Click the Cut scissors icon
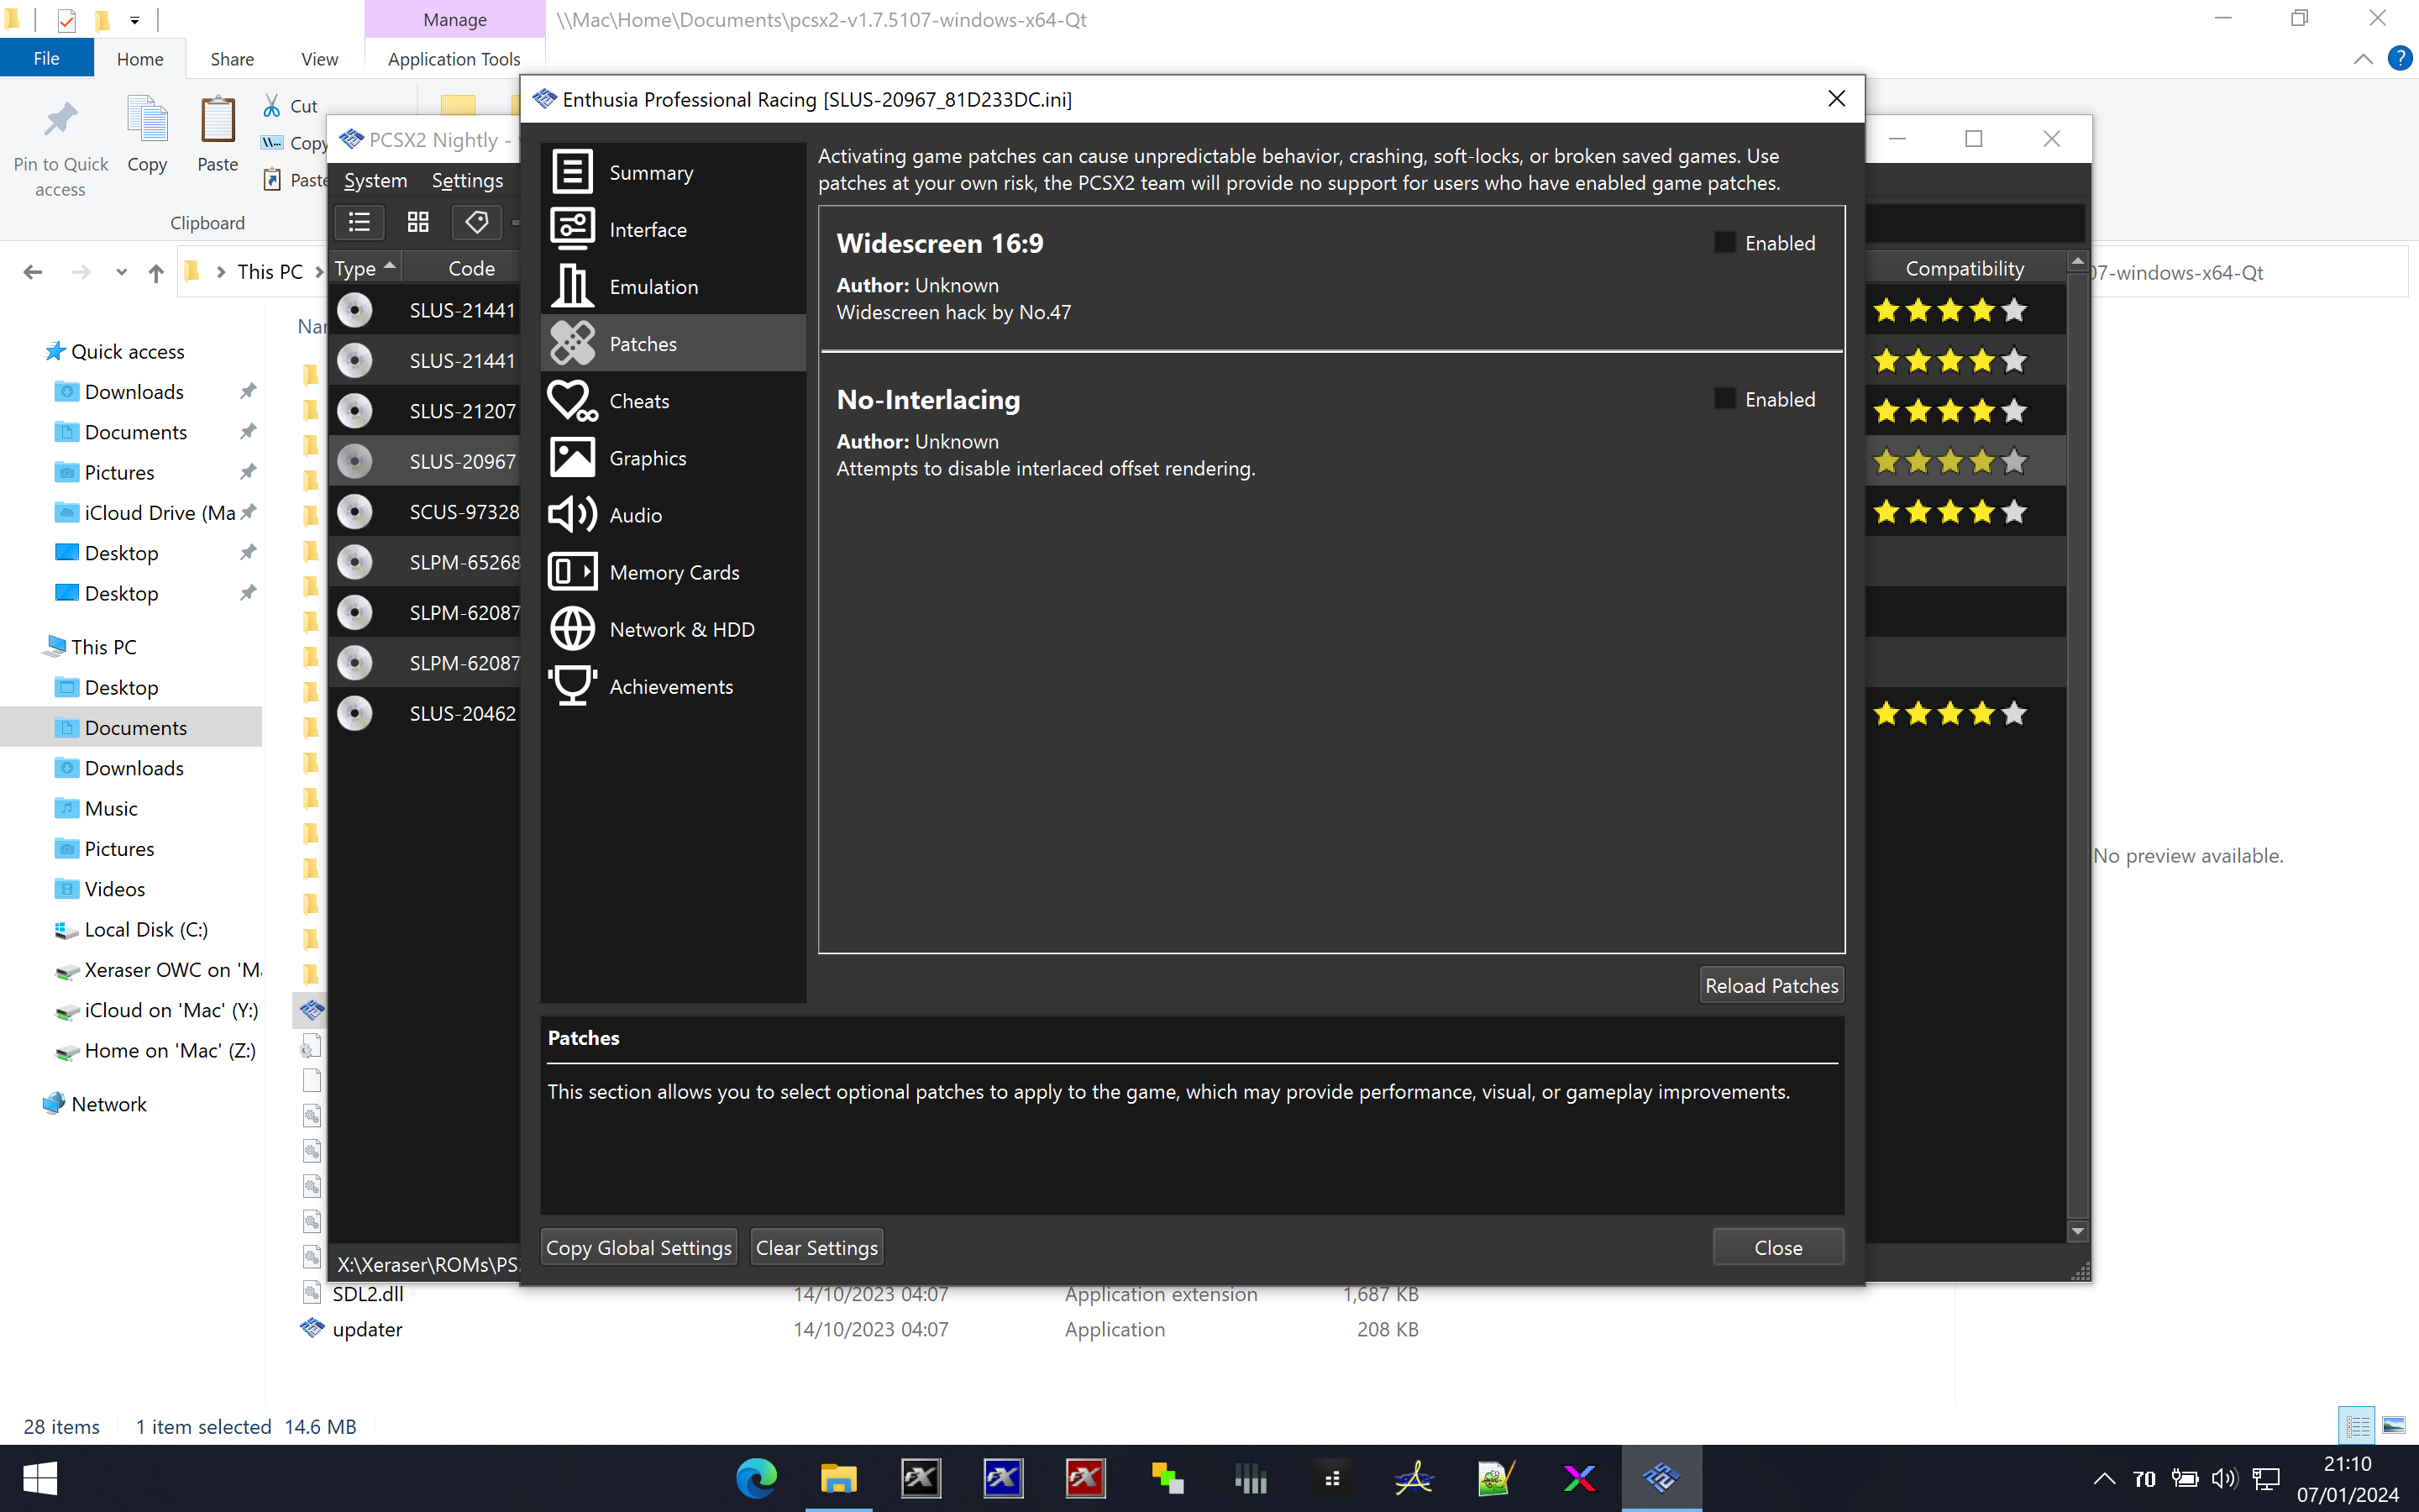The image size is (2419, 1512). 272,106
